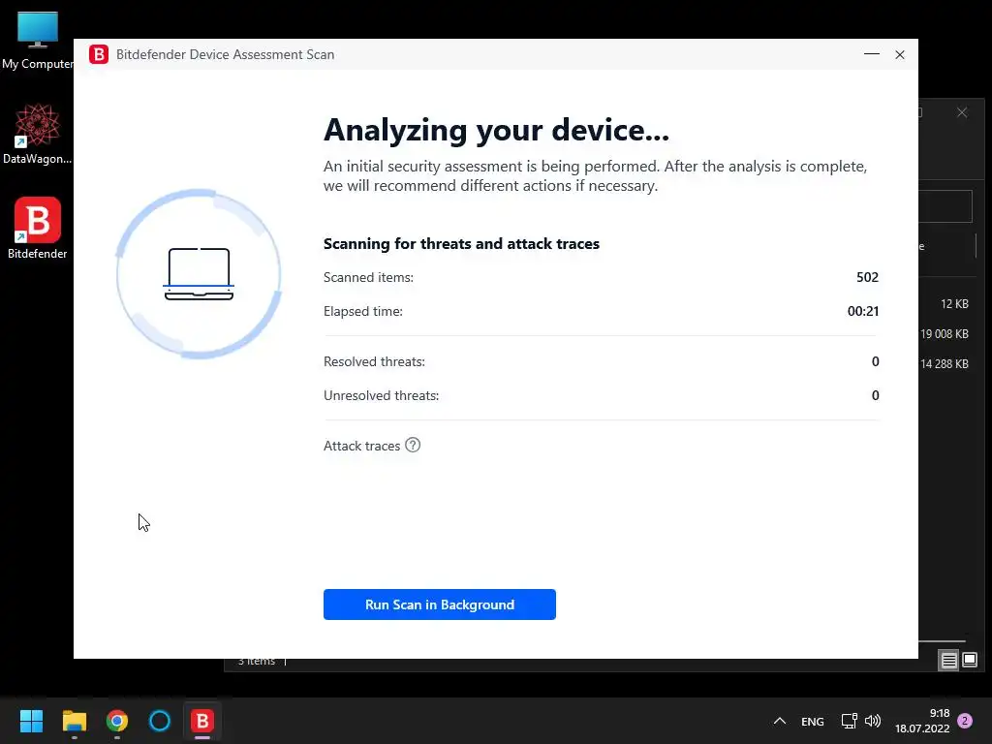Open Google Chrome from taskbar
992x744 pixels.
coord(117,721)
